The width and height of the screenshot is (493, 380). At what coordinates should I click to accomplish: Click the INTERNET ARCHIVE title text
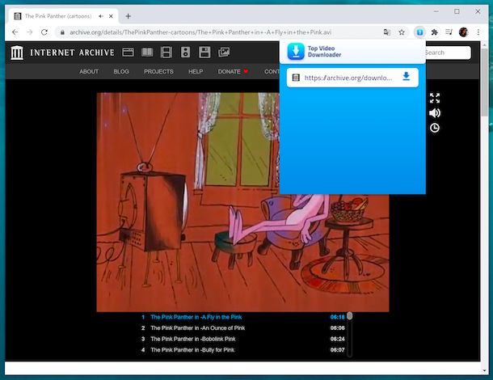coord(72,53)
